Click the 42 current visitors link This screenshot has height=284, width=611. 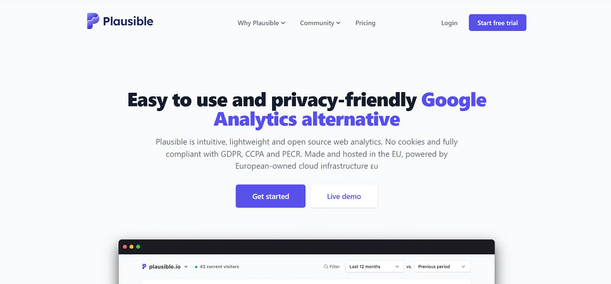click(219, 267)
